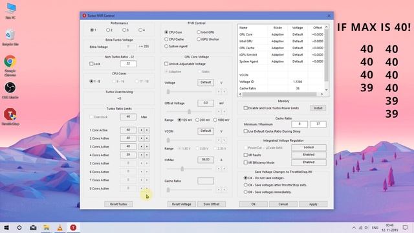Open notification action center icon
414x233 pixels.
coord(406,227)
